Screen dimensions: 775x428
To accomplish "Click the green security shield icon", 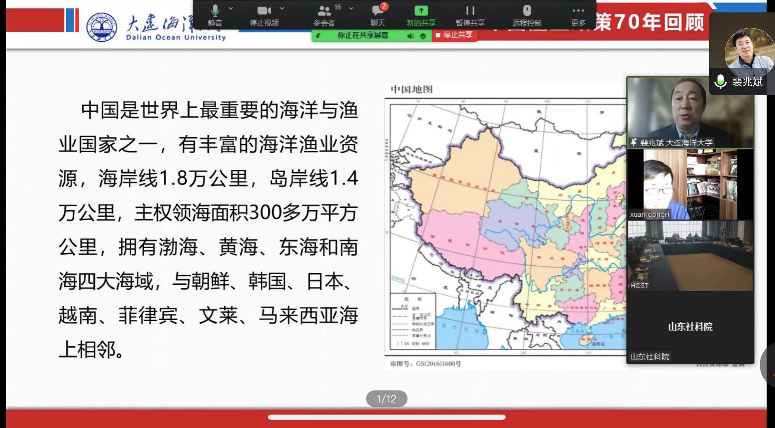I will pos(423,36).
